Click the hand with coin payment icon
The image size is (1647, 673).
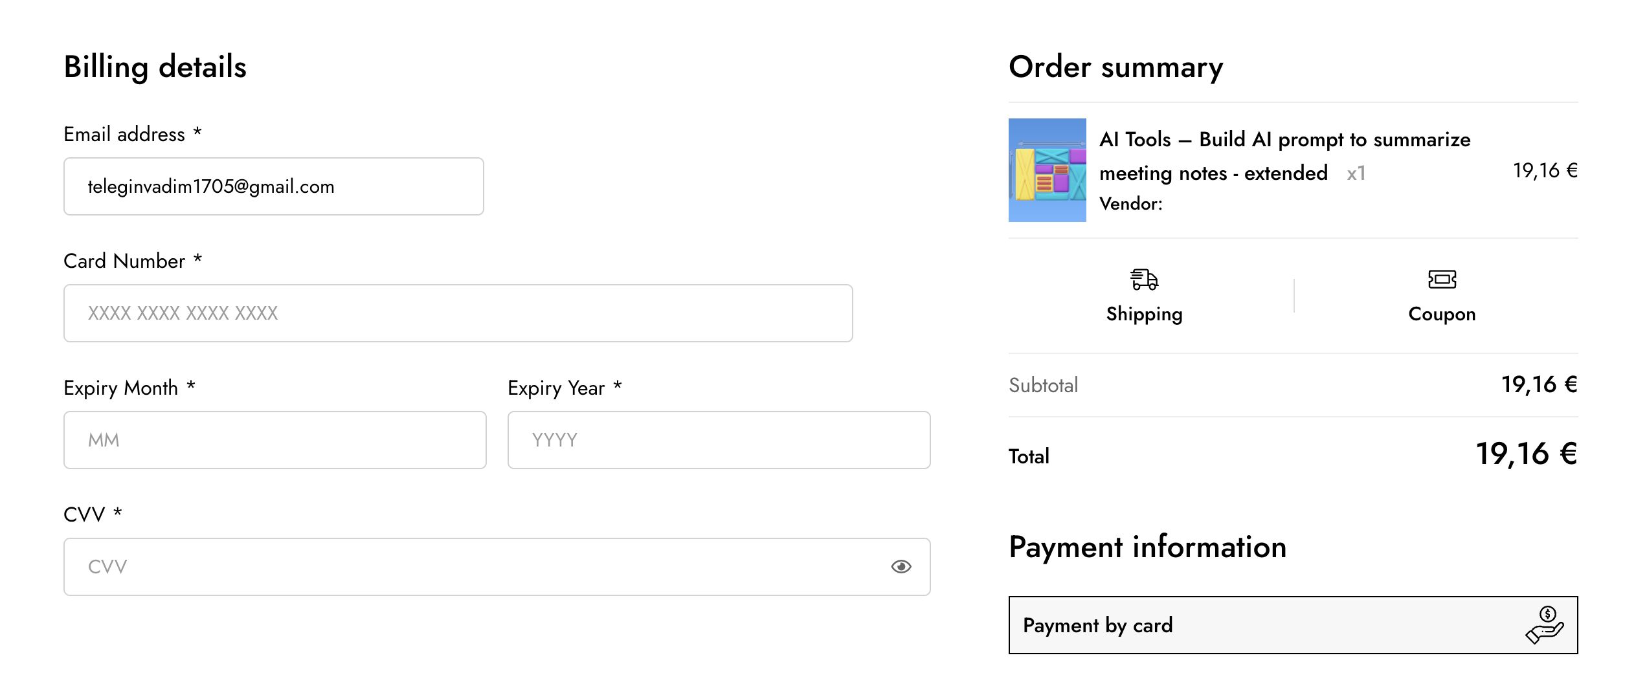(1545, 625)
